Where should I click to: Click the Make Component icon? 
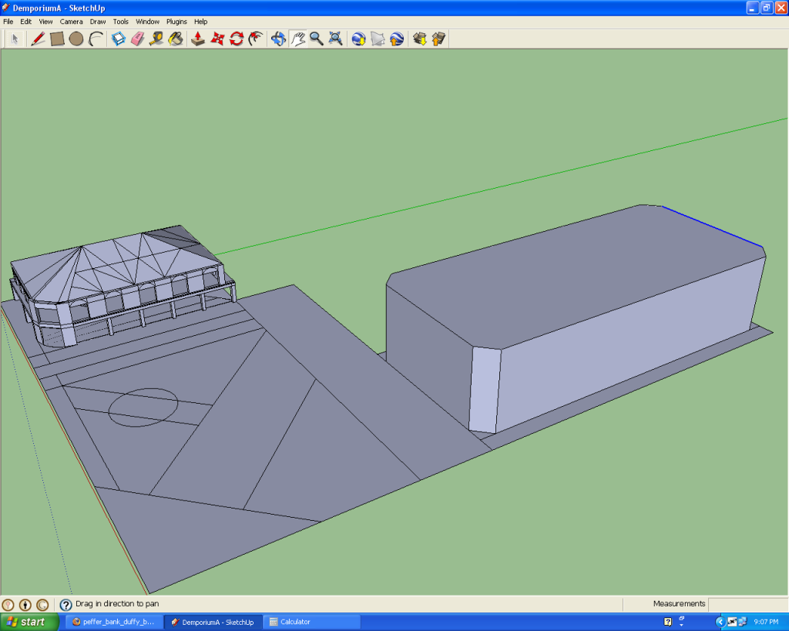click(118, 39)
